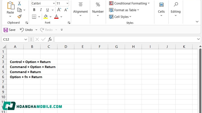Toggle Bold formatting

(x=34, y=10)
